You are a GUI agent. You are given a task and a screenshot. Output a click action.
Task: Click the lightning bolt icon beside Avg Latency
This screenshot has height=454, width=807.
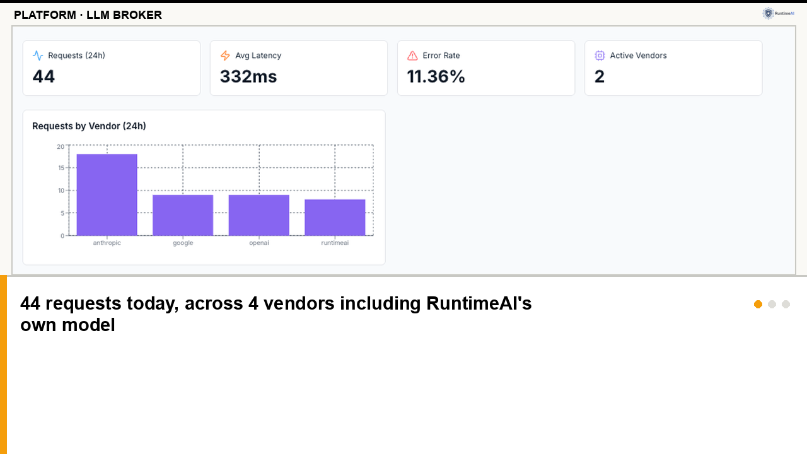pos(225,55)
